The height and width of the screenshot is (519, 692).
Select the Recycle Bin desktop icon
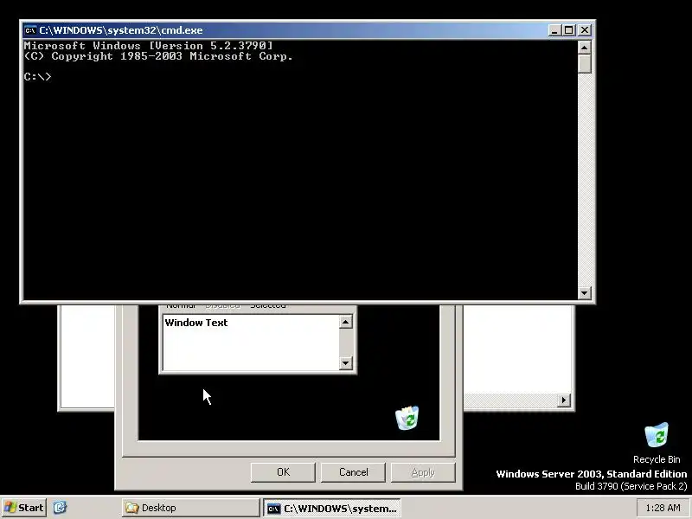[657, 443]
